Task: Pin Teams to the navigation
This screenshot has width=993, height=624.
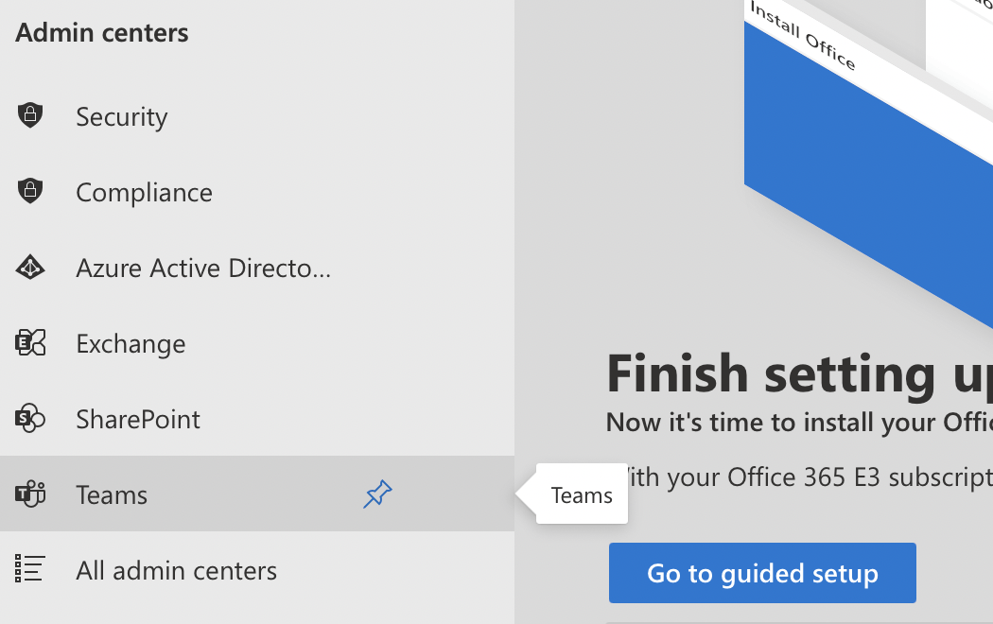Action: (x=377, y=494)
